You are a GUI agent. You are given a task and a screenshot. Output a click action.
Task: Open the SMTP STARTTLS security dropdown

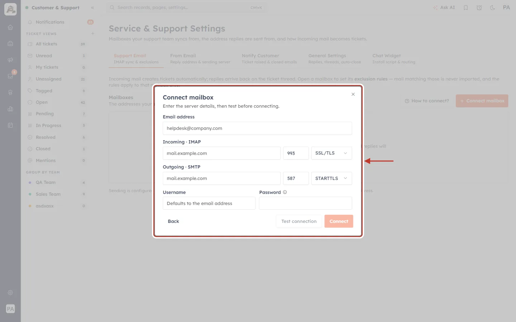[331, 178]
